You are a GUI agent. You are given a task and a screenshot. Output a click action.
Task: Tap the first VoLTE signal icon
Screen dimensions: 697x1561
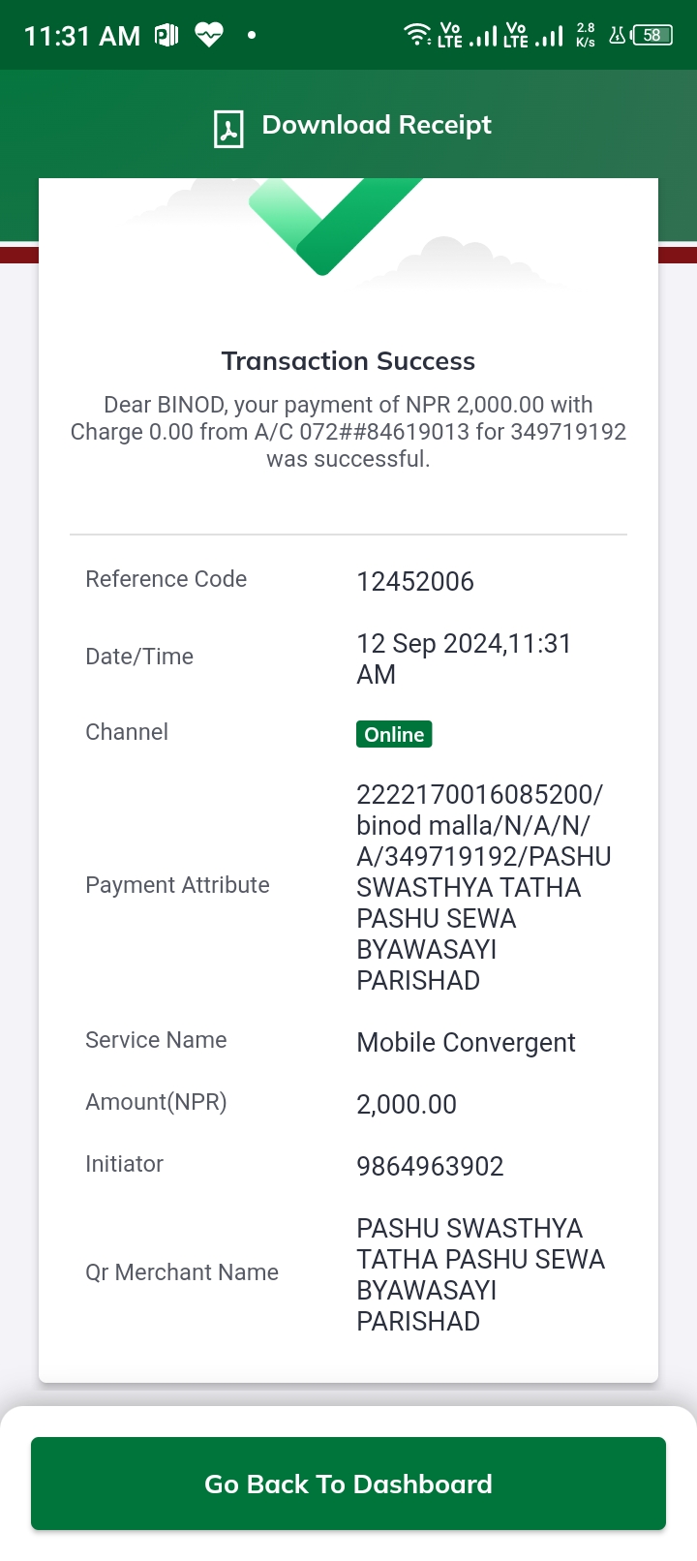[468, 35]
